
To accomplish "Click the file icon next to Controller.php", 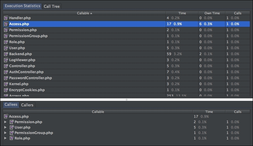I will (6, 66).
